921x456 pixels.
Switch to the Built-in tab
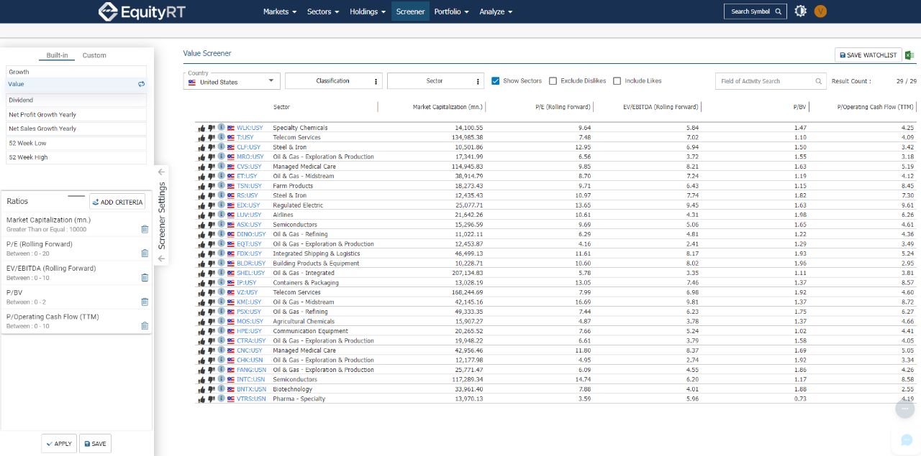(x=57, y=55)
